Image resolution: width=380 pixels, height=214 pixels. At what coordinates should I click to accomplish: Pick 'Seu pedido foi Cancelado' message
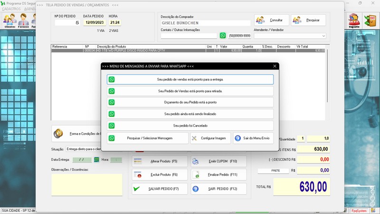click(190, 126)
